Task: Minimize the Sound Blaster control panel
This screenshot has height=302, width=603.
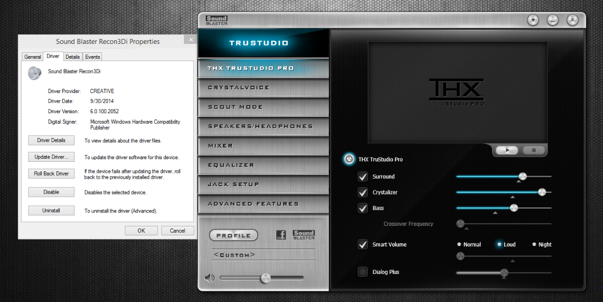Action: pos(553,20)
